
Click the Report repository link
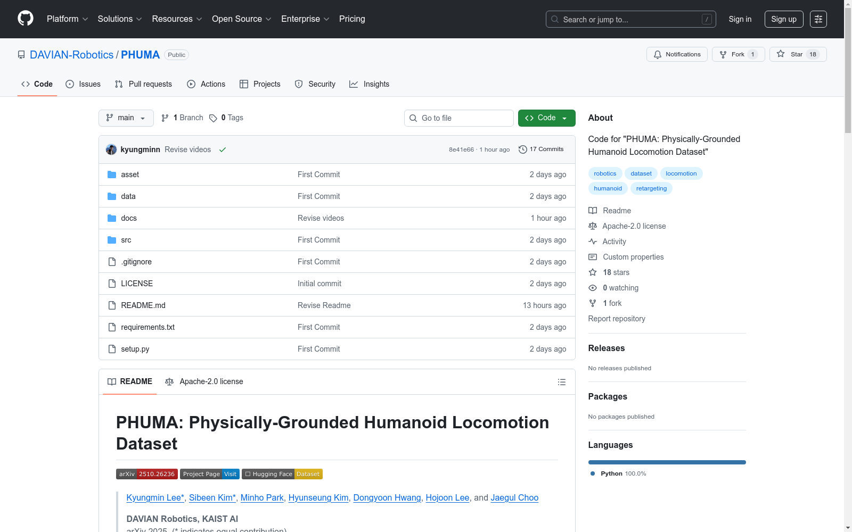point(617,319)
